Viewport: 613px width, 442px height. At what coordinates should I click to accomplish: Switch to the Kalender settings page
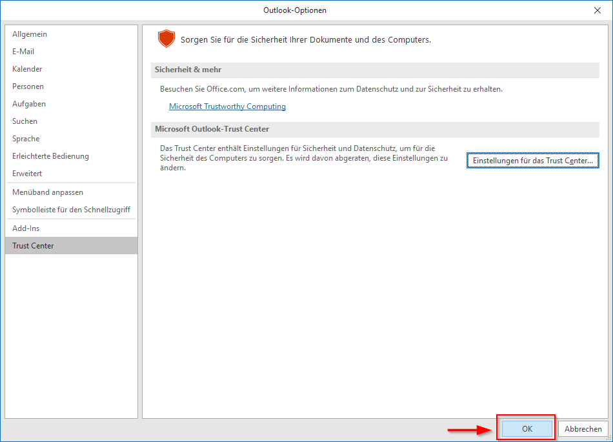[x=27, y=69]
